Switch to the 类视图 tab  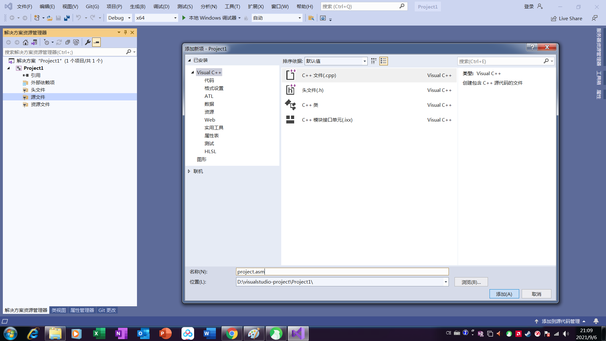point(59,310)
